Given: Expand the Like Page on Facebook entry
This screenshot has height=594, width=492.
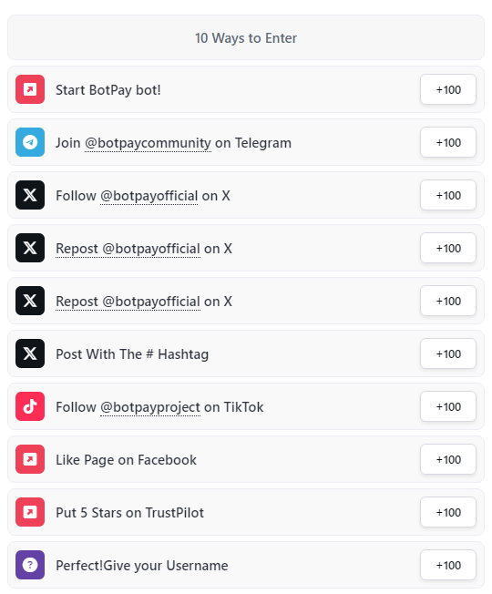Looking at the screenshot, I should pyautogui.click(x=246, y=459).
